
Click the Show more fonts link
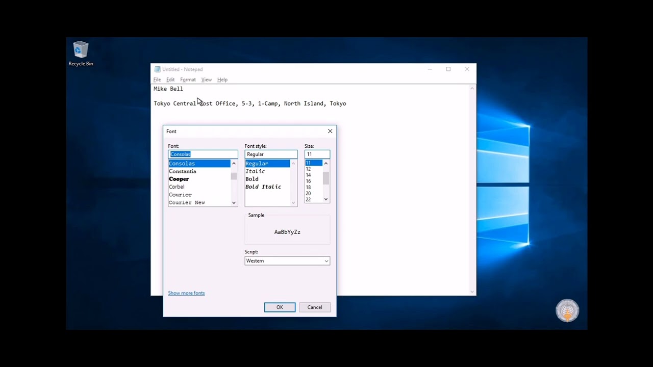[x=186, y=293]
